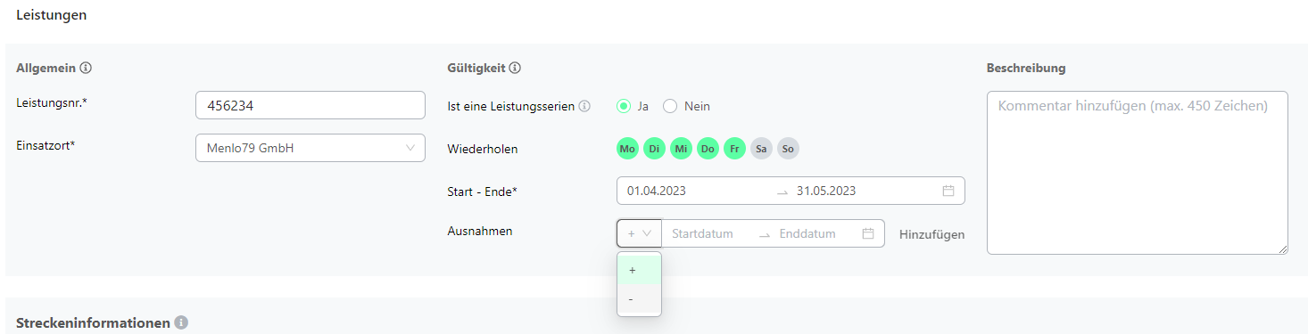
Task: Click the Leistungsnr. input field
Action: click(310, 105)
